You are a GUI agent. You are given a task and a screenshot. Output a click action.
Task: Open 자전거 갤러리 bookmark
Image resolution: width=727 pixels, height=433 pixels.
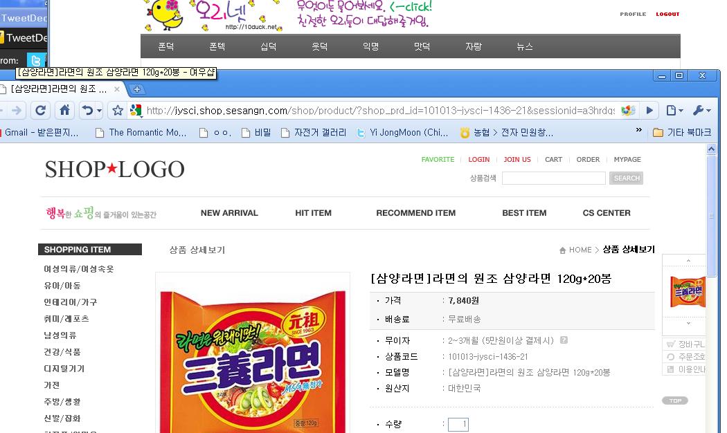(x=314, y=132)
